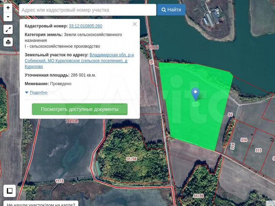275x206 pixels.
Task: Click the print map icon
Action: click(8, 42)
